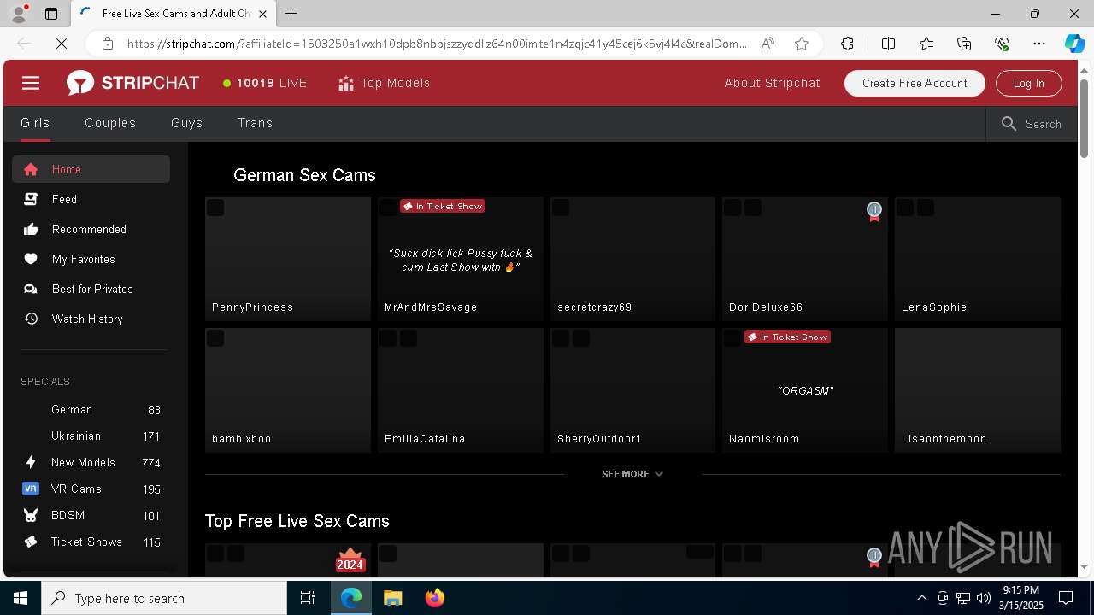Select German in Specials list
This screenshot has height=615, width=1094.
pos(91,410)
